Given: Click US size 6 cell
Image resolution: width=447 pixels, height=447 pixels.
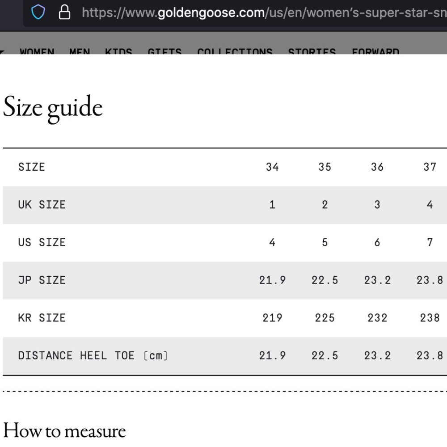Looking at the screenshot, I should (377, 242).
